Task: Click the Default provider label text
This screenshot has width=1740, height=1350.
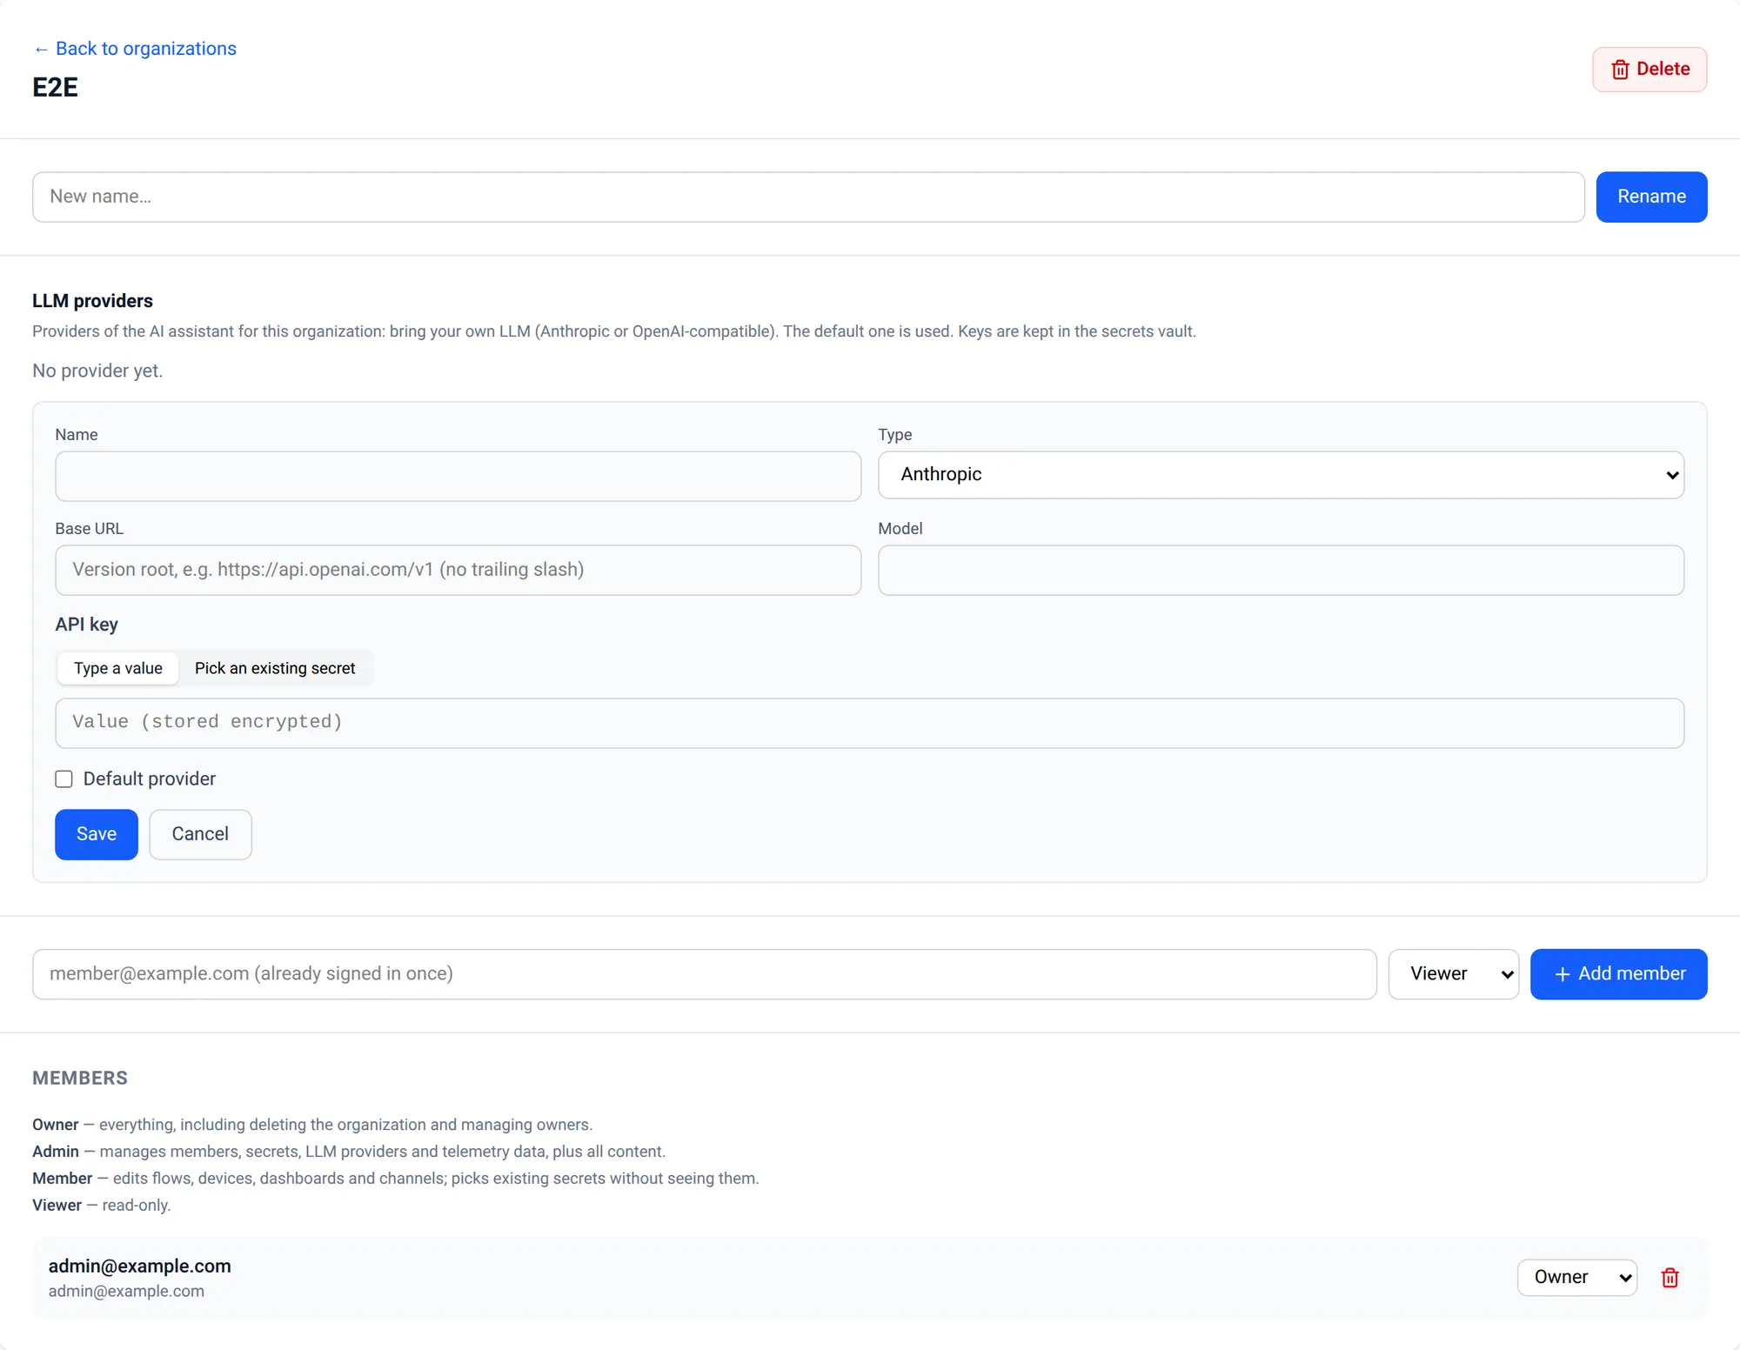Action: pyautogui.click(x=150, y=779)
